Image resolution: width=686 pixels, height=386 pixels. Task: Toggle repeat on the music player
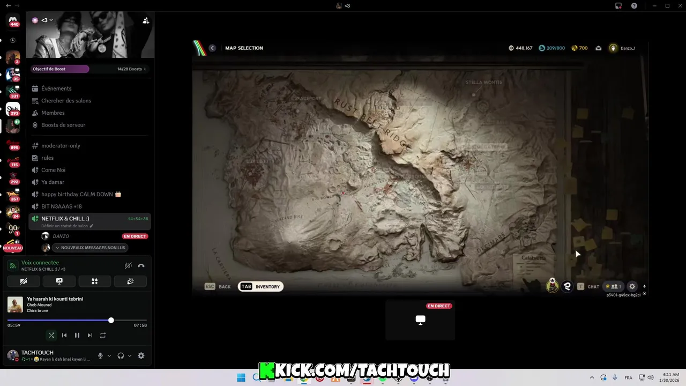tap(103, 335)
